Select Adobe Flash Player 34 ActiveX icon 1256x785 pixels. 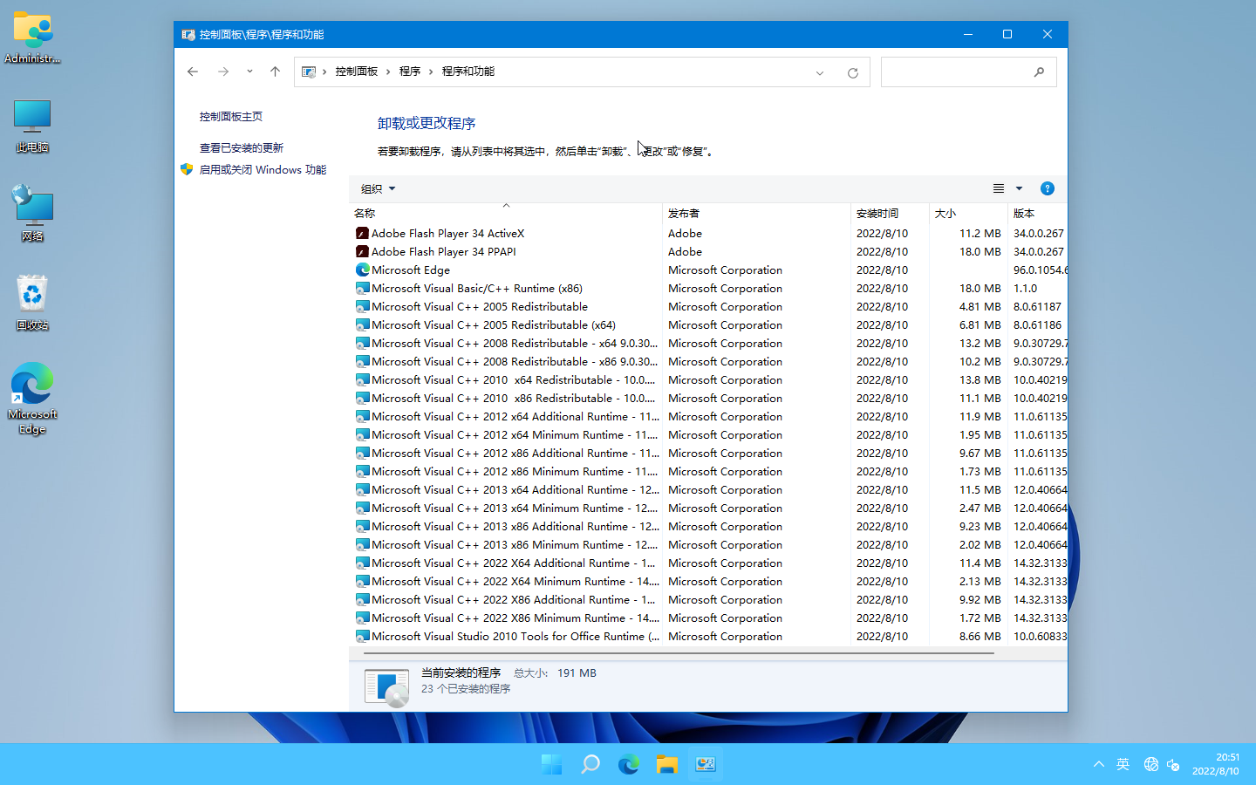click(x=362, y=234)
